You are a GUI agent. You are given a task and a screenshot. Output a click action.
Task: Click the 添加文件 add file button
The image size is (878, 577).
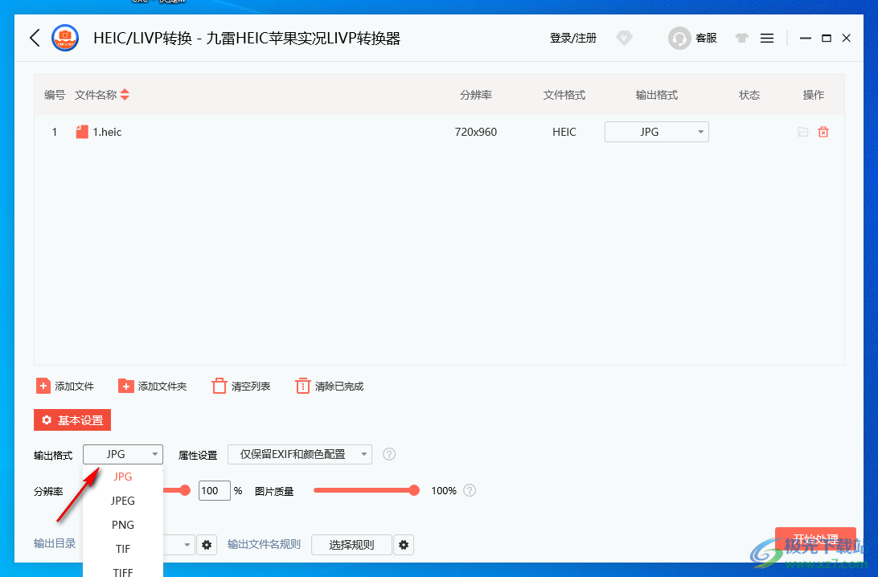[x=65, y=387]
